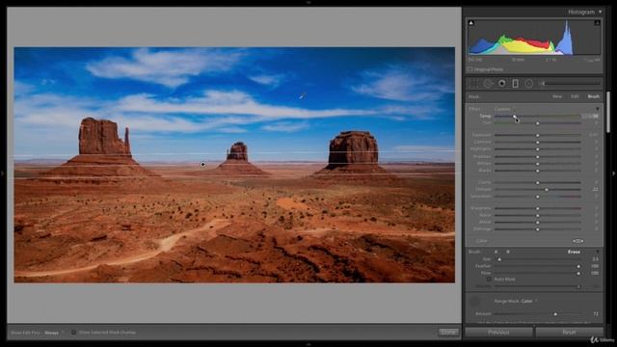Collapse the Effect sliders triangle

598,109
